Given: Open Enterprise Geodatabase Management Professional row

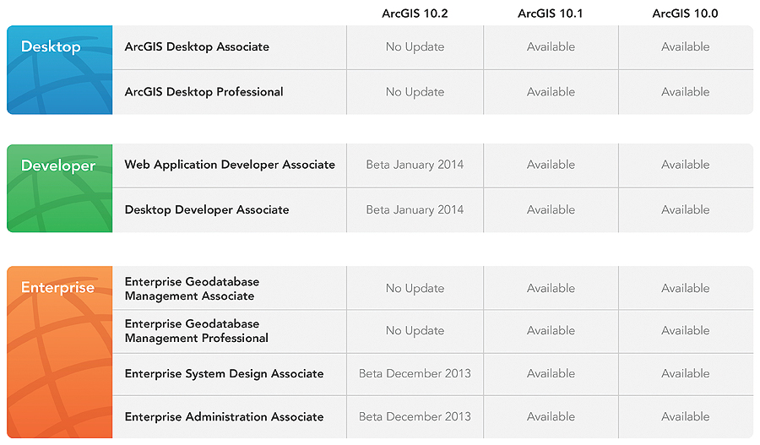Looking at the screenshot, I should click(x=197, y=331).
